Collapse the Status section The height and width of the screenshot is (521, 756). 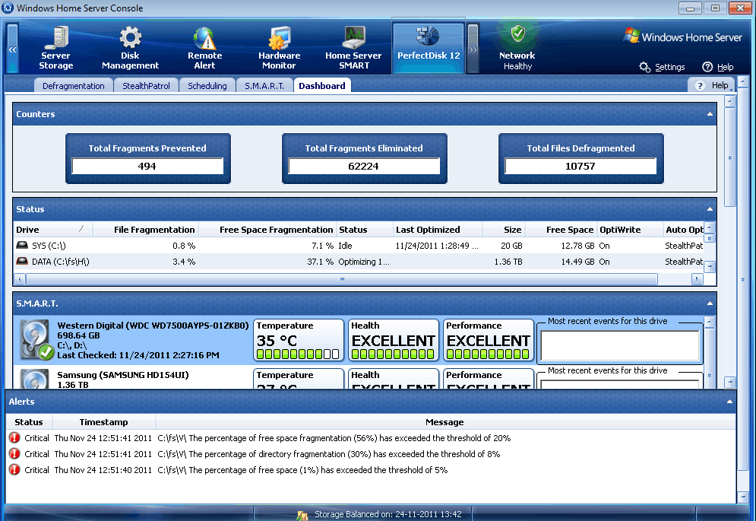pyautogui.click(x=710, y=209)
